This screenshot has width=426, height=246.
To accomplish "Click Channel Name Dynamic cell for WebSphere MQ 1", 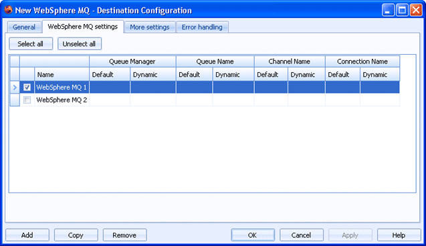I will 306,87.
